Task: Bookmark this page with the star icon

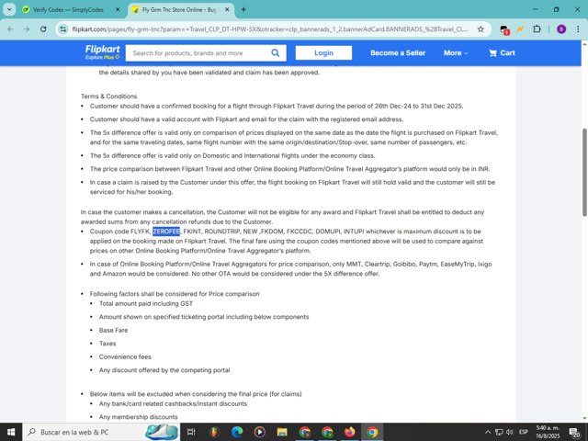Action: (x=481, y=28)
